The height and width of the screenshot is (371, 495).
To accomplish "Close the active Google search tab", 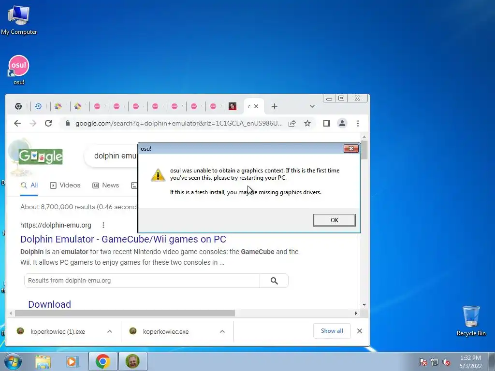I will (256, 106).
